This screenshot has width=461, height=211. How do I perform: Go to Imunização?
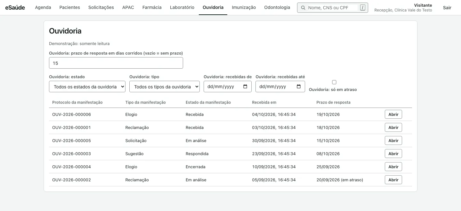[x=244, y=7]
